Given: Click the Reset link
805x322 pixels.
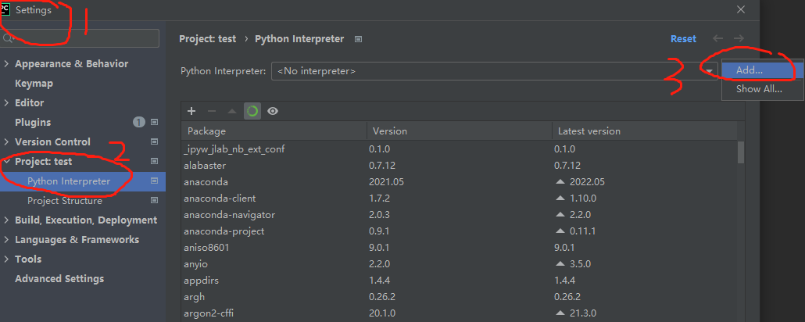Looking at the screenshot, I should pyautogui.click(x=683, y=38).
